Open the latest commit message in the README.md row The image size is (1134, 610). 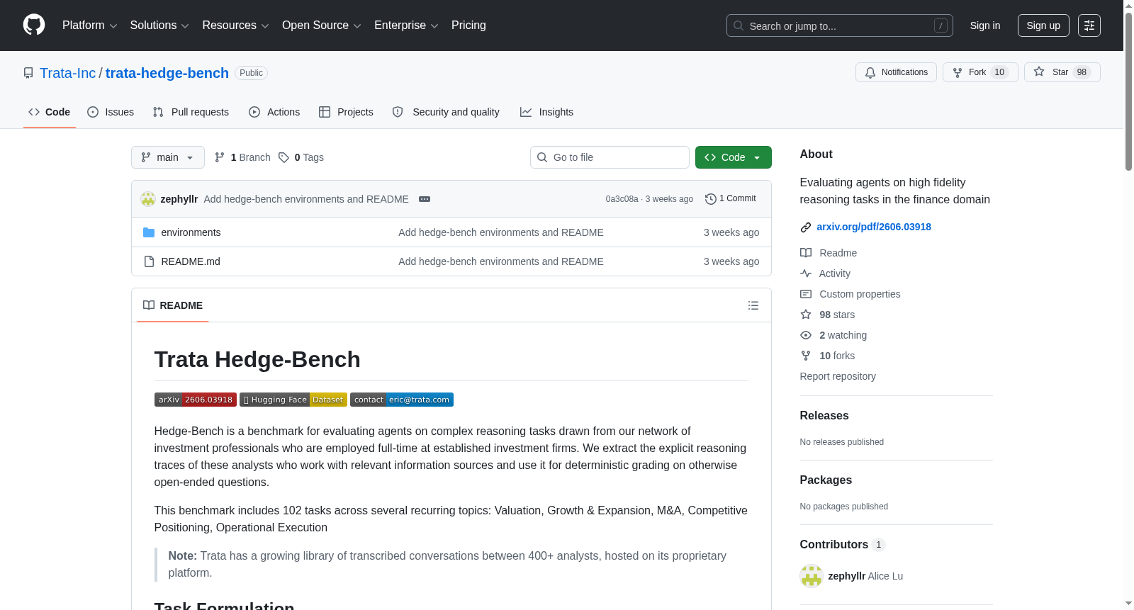coord(501,261)
